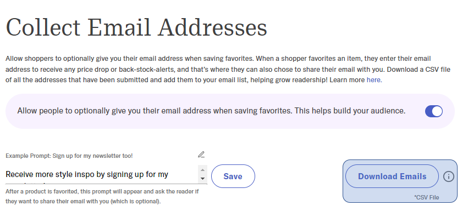Click the 'Allow shoppers to optionally' description paragraph
The width and height of the screenshot is (468, 211).
click(x=228, y=70)
